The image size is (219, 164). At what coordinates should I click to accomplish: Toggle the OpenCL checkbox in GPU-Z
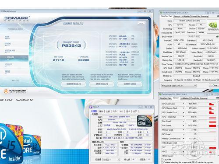tap(175, 80)
